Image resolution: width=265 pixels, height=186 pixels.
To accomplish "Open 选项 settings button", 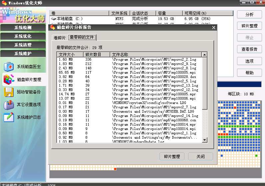I will [x=249, y=61].
